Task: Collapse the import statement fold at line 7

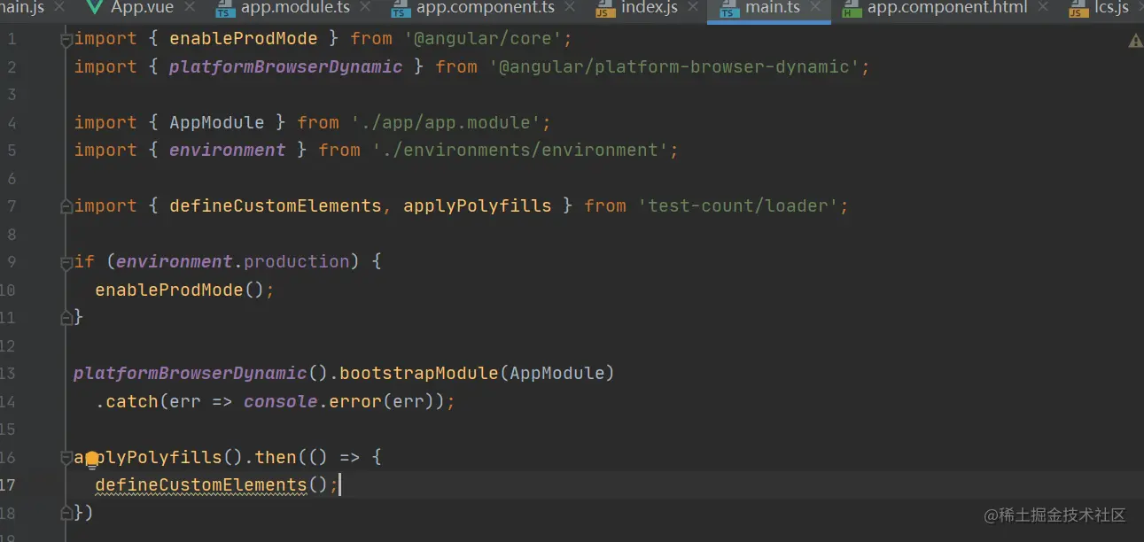Action: tap(66, 206)
